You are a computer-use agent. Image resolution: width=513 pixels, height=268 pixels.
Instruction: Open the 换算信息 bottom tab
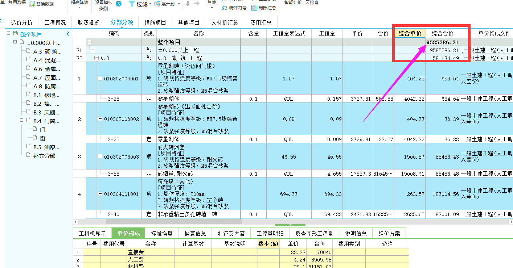click(195, 234)
